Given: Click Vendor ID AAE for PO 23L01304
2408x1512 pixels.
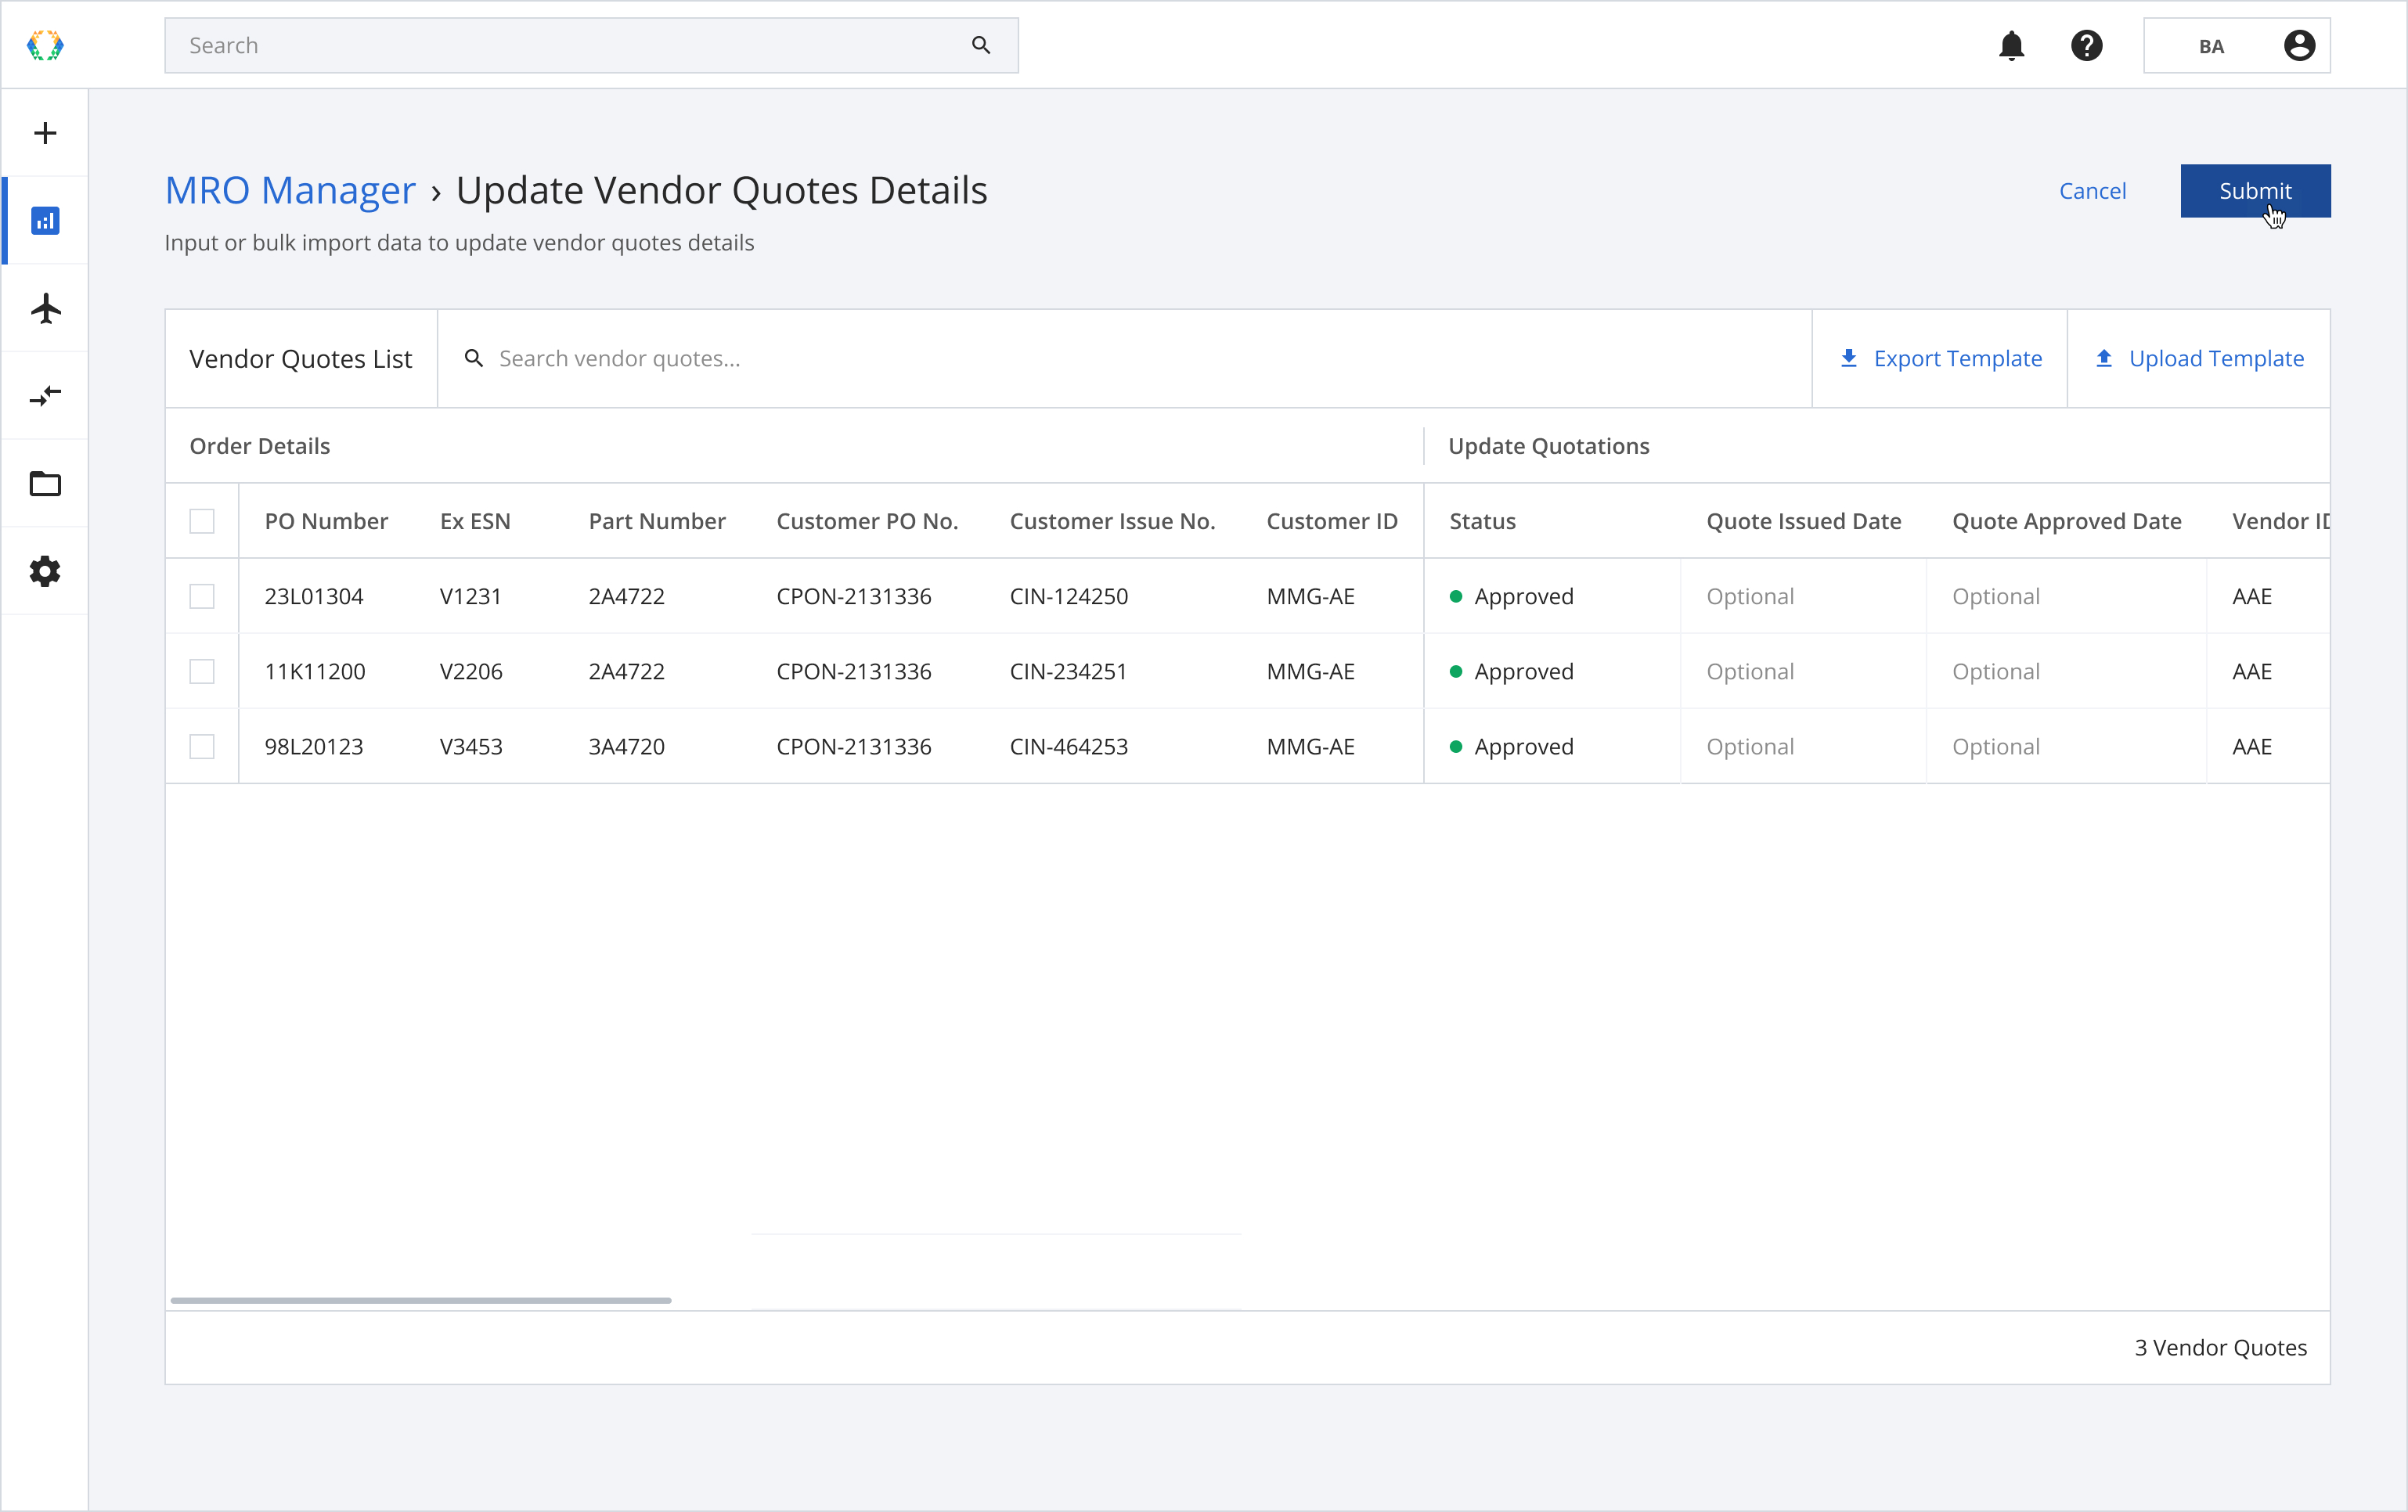Looking at the screenshot, I should (x=2252, y=596).
